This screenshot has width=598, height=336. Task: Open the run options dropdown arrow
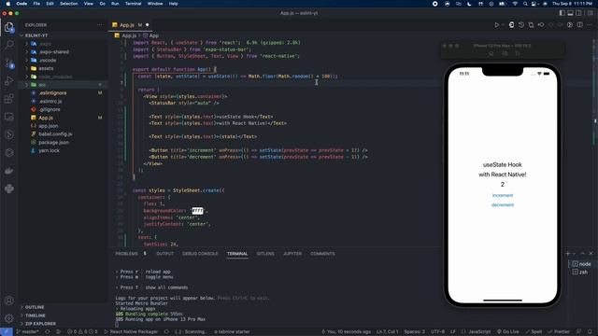[503, 25]
